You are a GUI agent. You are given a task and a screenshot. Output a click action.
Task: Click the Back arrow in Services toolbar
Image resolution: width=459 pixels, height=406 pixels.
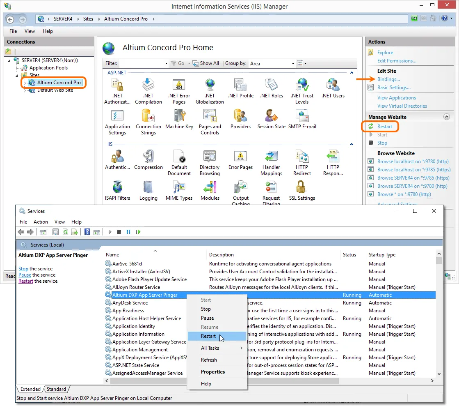21,232
